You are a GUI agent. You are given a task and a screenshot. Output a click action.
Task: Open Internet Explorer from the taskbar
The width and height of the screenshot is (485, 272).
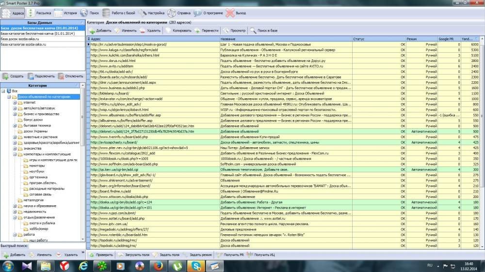pyautogui.click(x=83, y=266)
